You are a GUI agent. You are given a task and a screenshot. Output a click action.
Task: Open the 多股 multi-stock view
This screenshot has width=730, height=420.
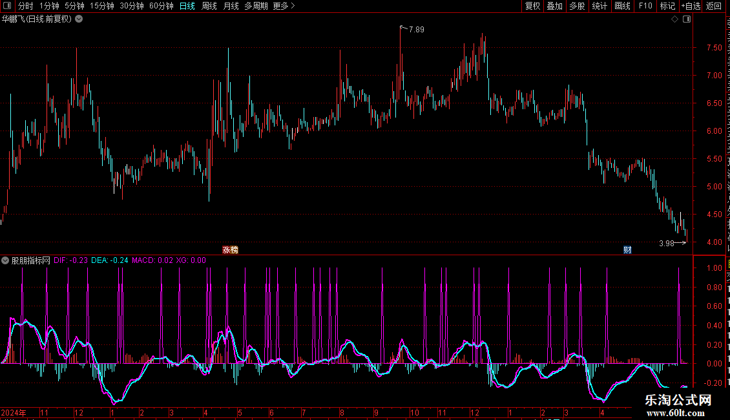tap(578, 6)
